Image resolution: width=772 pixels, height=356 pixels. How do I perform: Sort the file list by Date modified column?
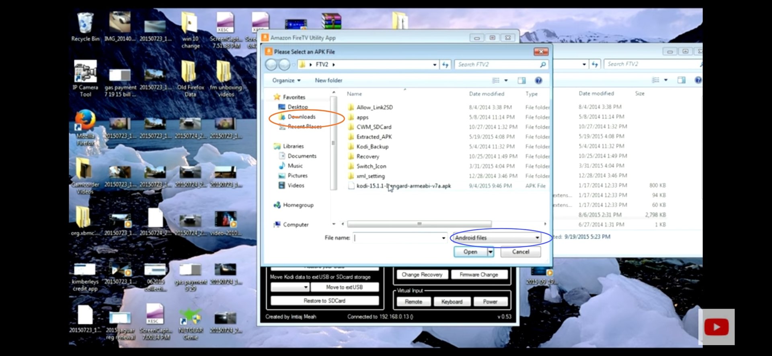[x=487, y=94]
